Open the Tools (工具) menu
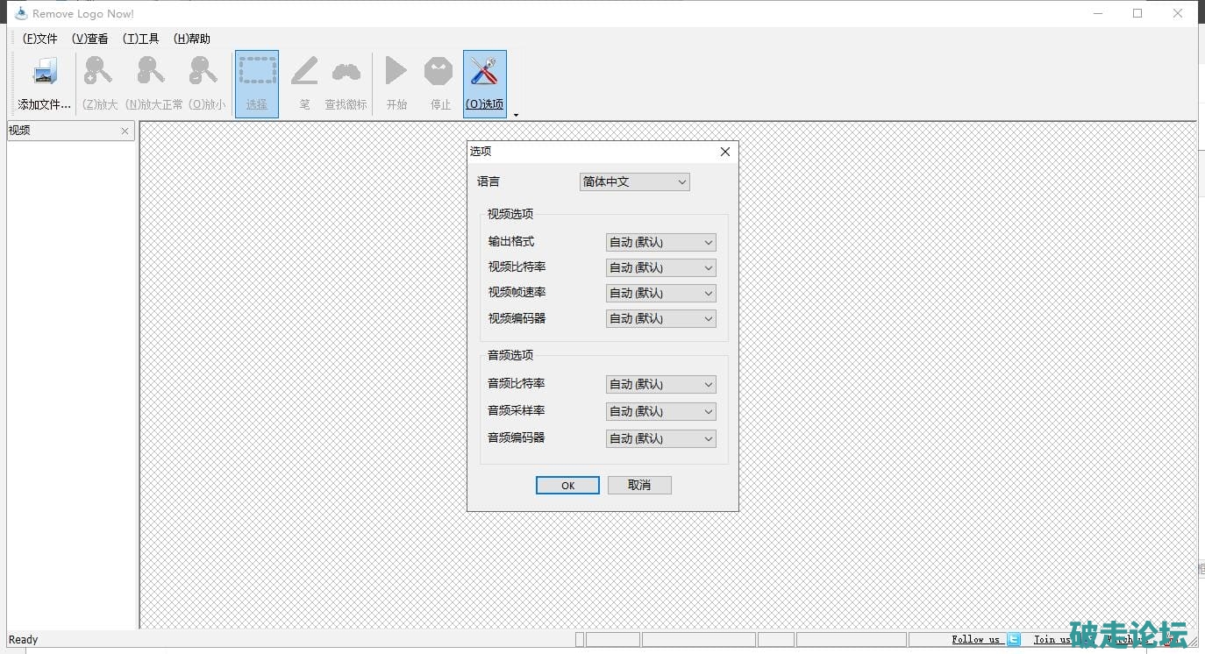1205x654 pixels. click(x=141, y=39)
